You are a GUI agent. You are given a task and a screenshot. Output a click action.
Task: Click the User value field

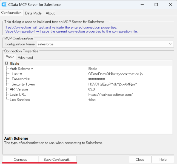[115, 74]
